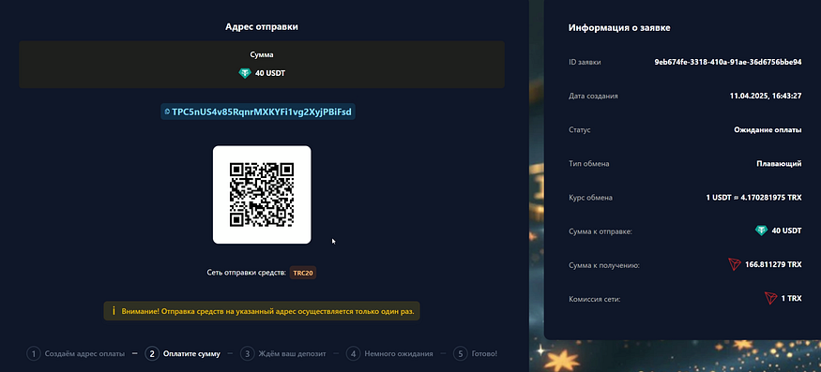
Task: Select step 3 Ждём ваш депозит
Action: (283, 353)
